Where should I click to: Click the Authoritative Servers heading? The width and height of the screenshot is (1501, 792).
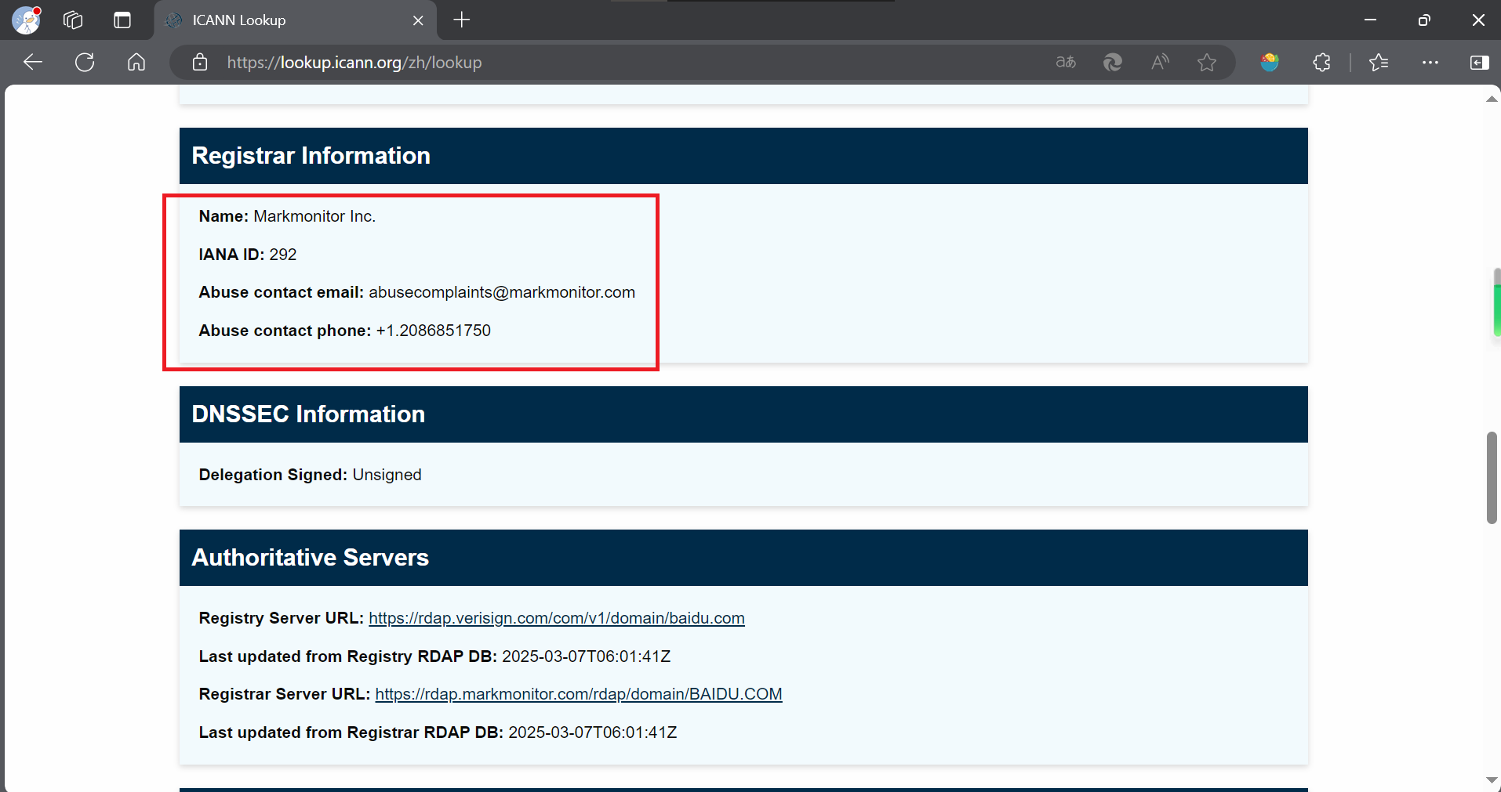[x=311, y=558]
